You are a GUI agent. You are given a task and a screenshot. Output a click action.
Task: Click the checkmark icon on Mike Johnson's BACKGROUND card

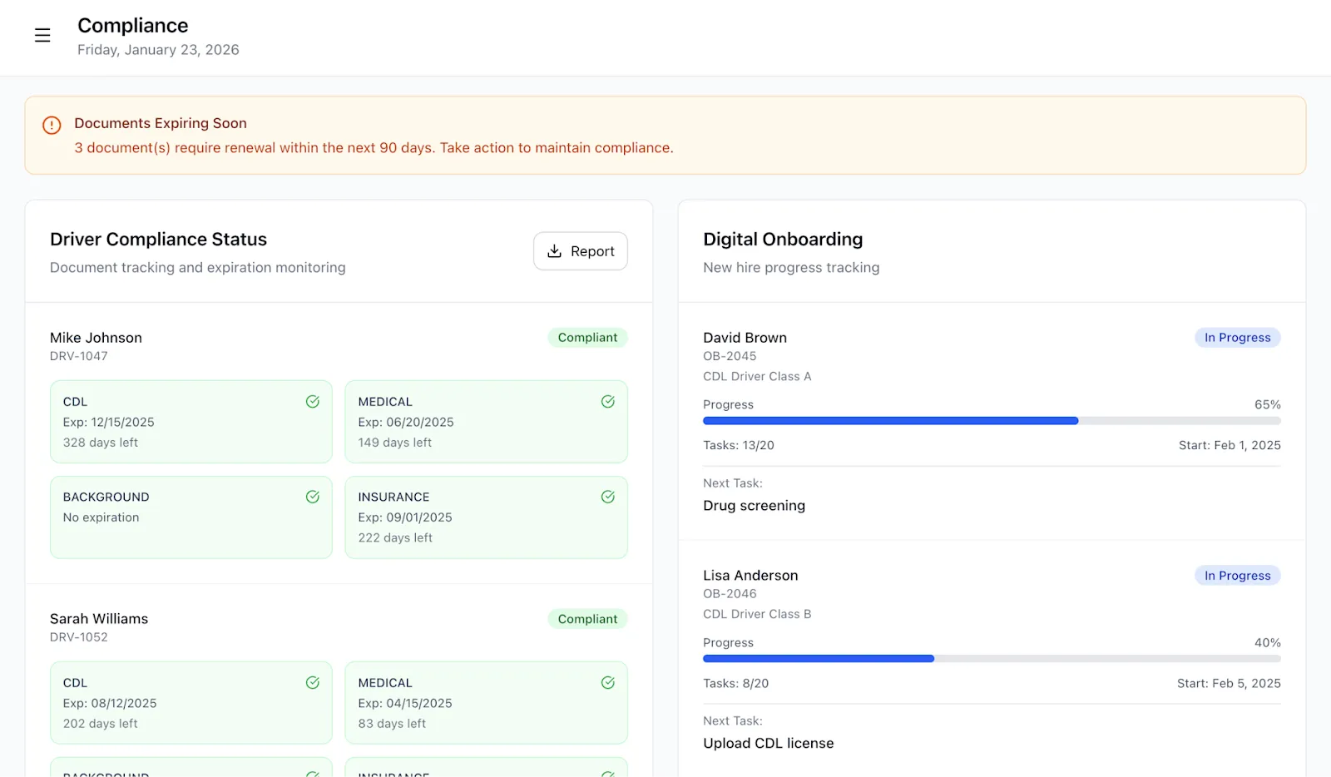tap(313, 497)
